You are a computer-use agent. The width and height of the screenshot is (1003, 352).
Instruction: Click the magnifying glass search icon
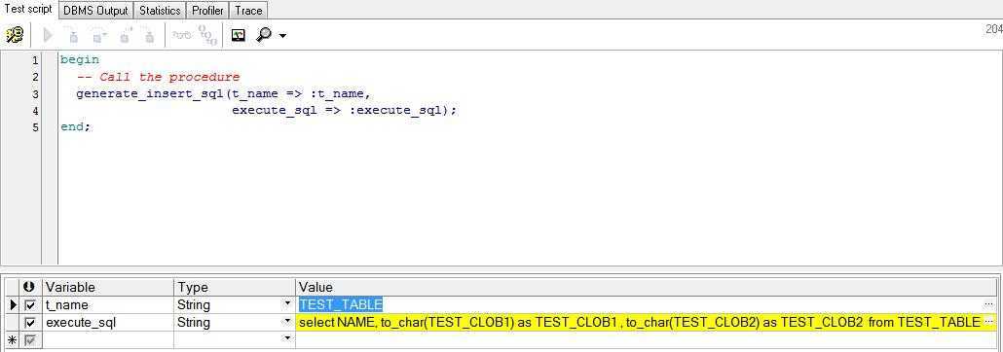264,35
